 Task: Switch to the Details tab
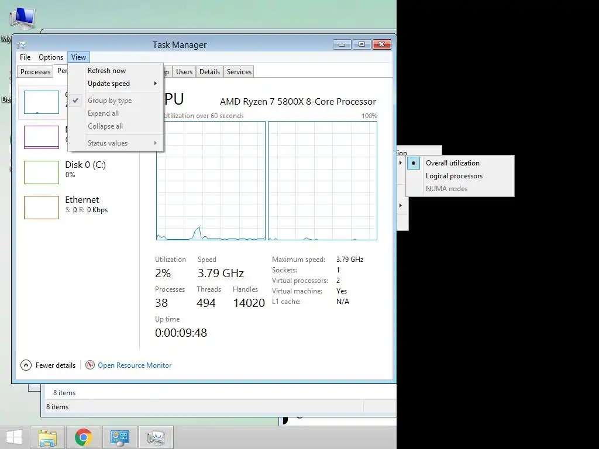tap(210, 72)
